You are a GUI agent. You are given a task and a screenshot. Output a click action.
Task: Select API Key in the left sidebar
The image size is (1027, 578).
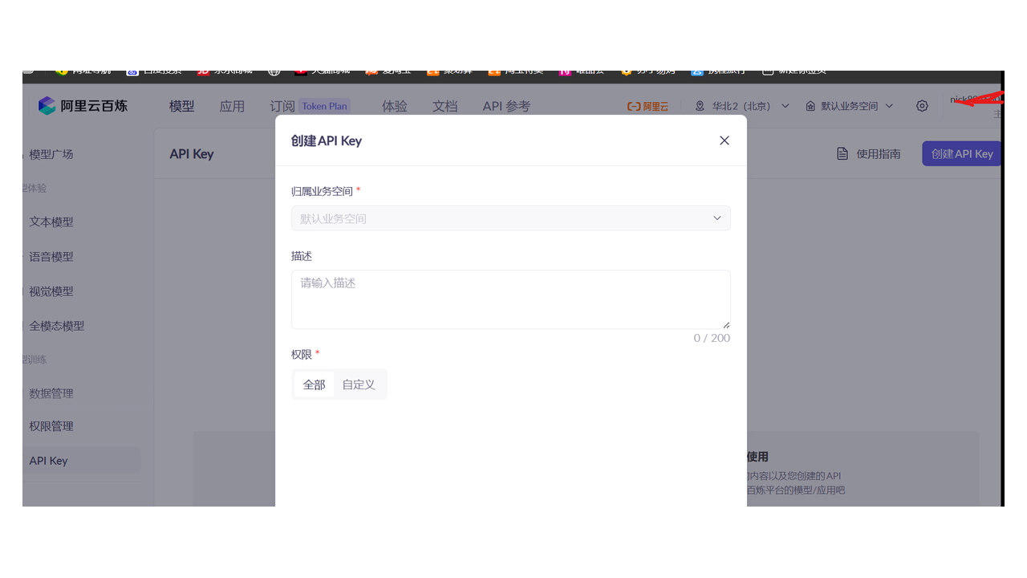tap(48, 460)
